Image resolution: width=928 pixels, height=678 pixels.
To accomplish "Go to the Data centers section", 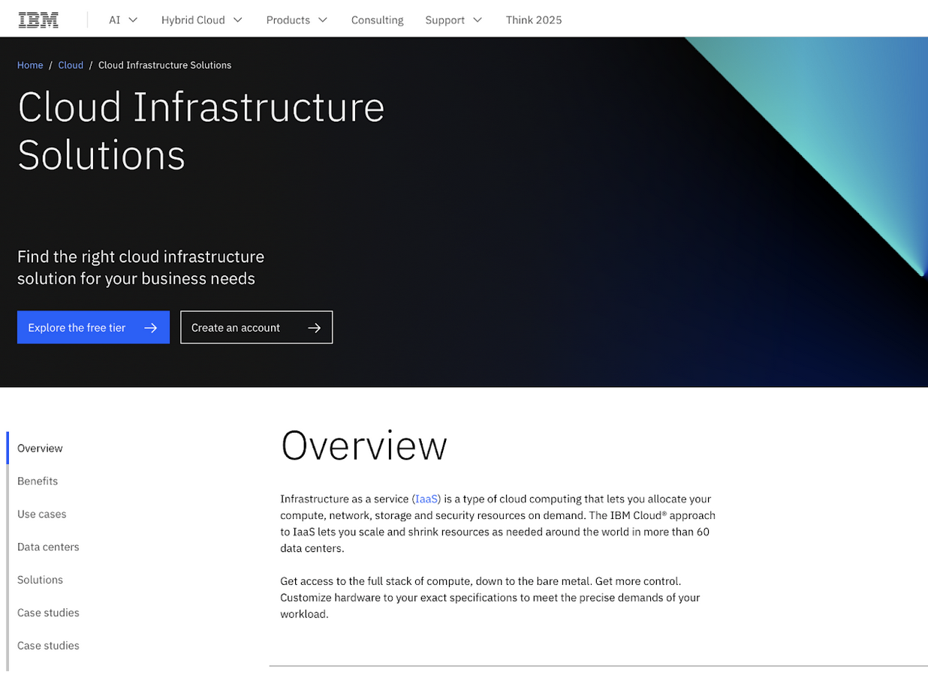I will click(x=48, y=547).
